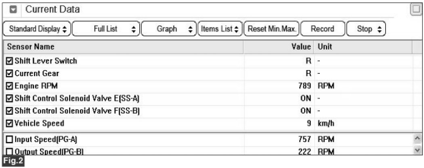Toggle Vehicle Speed checkbox
Screen dimensions: 424x168
[x=9, y=124]
